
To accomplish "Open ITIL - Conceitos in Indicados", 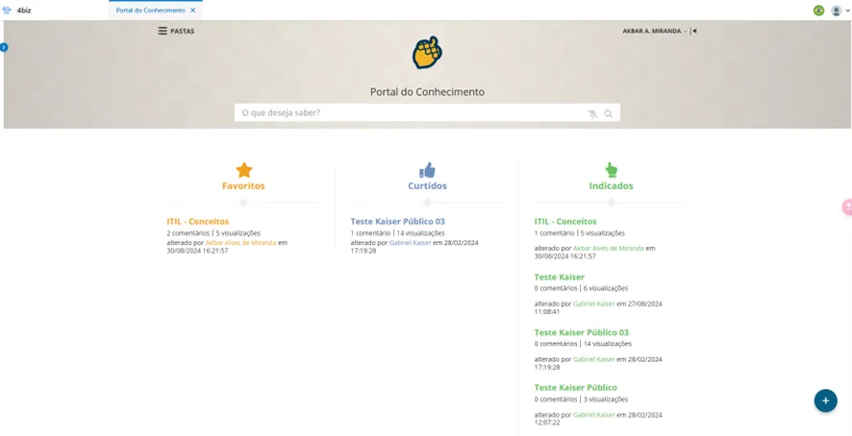I will [x=565, y=222].
